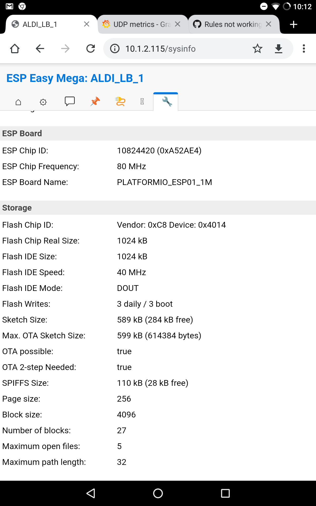The image size is (316, 506).
Task: Select the ESP Chip ID value 10824420 (0xA52AE4)
Action: pos(159,150)
